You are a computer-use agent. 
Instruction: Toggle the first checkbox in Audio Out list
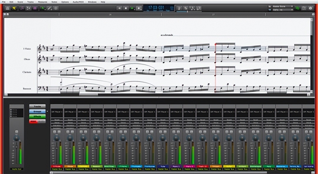coord(11,110)
